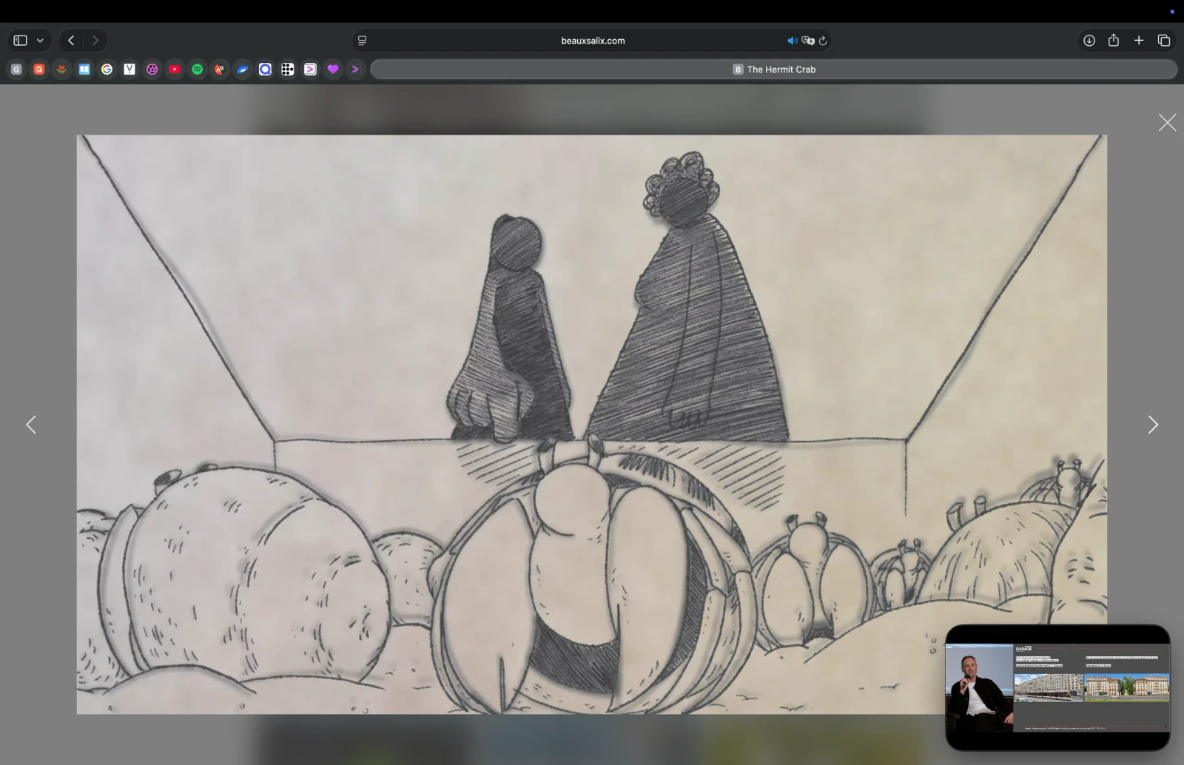1184x765 pixels.
Task: Open the gray G pinned tab
Action: 16,70
